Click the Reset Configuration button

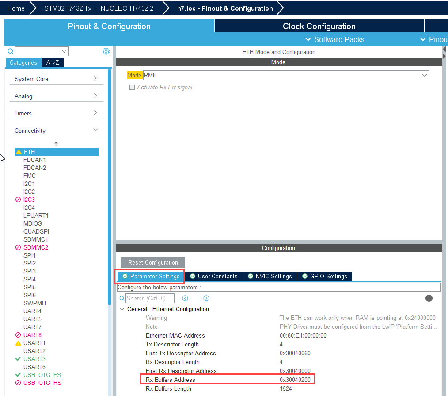[x=153, y=262]
